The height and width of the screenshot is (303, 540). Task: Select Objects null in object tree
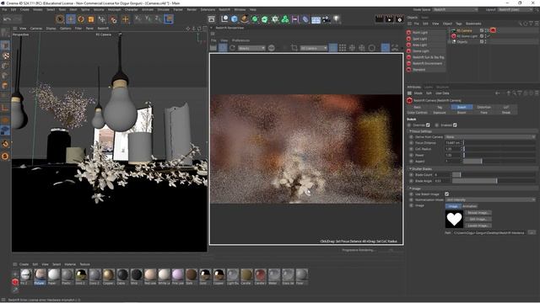click(x=462, y=41)
